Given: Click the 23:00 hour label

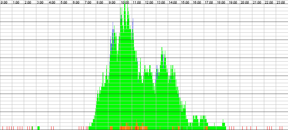Looking at the screenshot, I should click(x=281, y=3).
